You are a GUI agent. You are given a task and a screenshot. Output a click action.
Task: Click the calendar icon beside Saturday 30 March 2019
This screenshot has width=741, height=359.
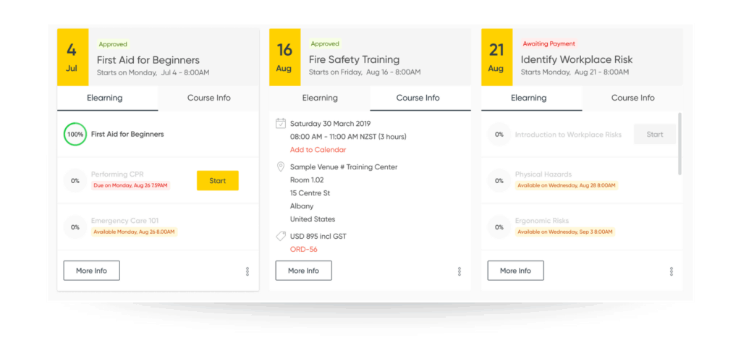pos(281,124)
